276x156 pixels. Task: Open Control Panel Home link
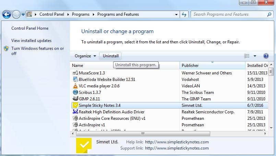pyautogui.click(x=30, y=28)
